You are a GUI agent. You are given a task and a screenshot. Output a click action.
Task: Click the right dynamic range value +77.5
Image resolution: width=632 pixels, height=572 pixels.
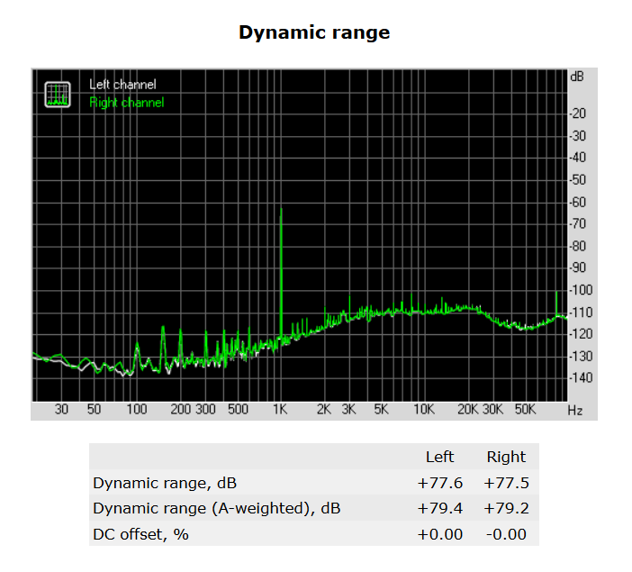(506, 483)
